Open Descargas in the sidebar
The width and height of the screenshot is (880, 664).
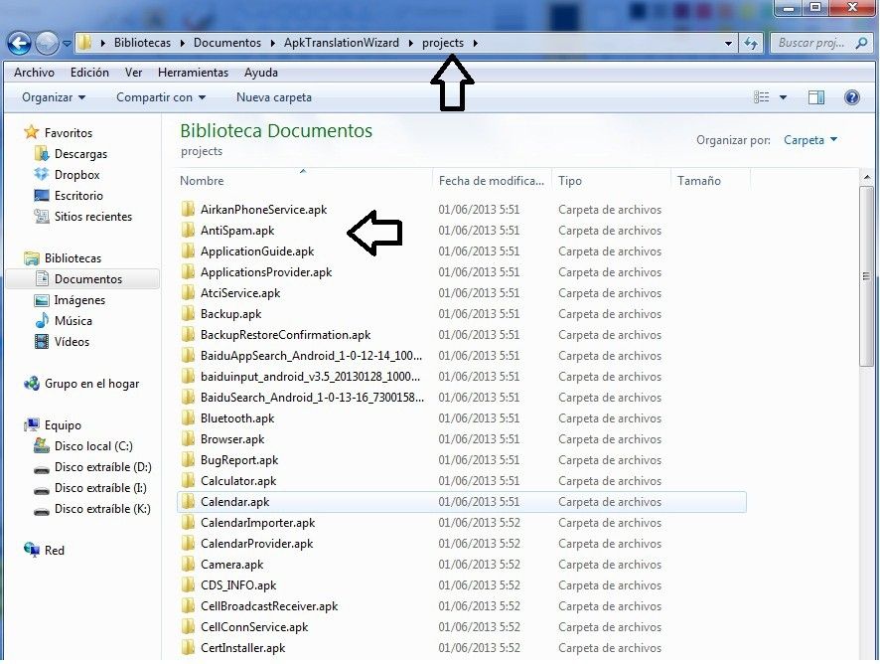[80, 154]
